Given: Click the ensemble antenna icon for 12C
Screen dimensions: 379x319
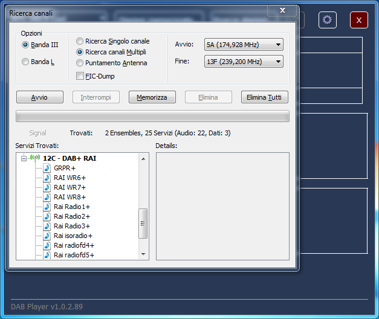Looking at the screenshot, I should [35, 158].
